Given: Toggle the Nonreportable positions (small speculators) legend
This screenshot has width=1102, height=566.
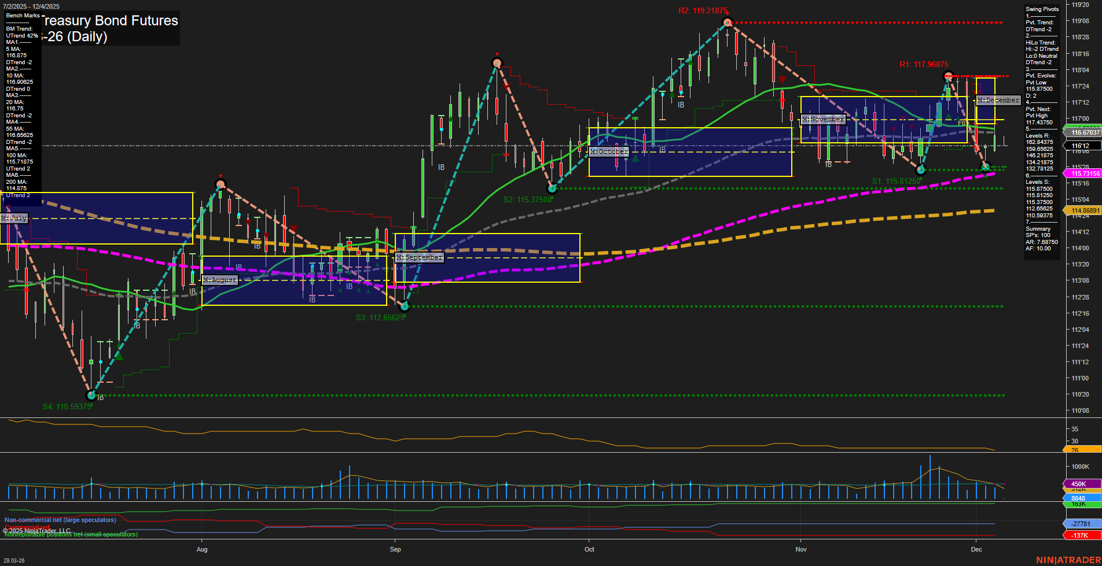Looking at the screenshot, I should [70, 534].
